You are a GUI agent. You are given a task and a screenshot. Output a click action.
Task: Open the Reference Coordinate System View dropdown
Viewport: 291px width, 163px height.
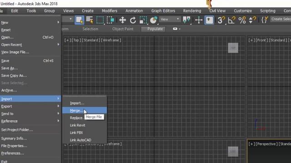pos(170,19)
